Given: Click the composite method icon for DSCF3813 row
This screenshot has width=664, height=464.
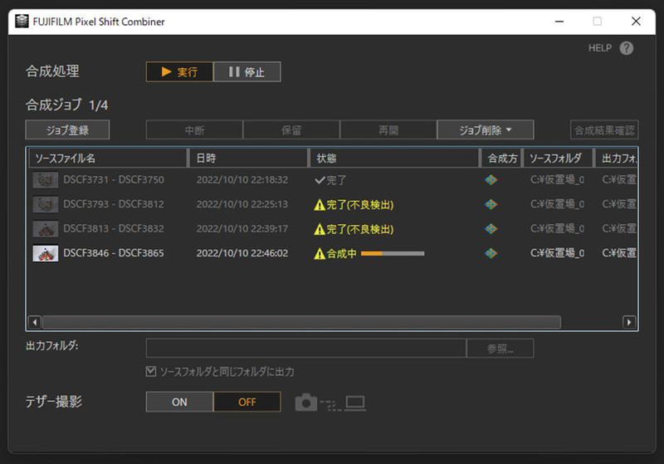Looking at the screenshot, I should (x=491, y=229).
